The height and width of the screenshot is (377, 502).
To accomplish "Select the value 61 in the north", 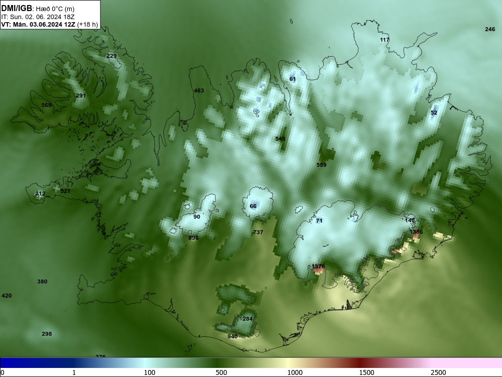I will [x=293, y=79].
